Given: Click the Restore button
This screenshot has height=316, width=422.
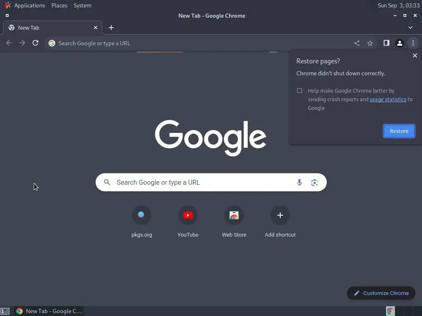Looking at the screenshot, I should pos(399,131).
